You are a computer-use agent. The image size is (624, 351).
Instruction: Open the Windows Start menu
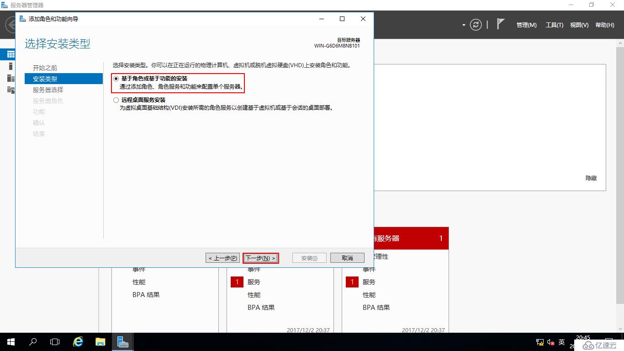(x=11, y=342)
